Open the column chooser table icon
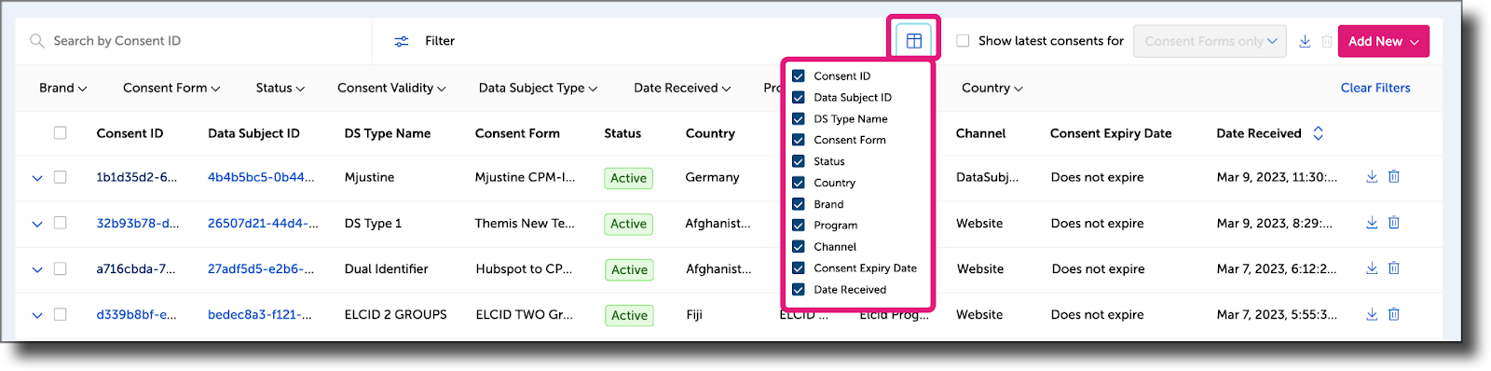Image resolution: width=1491 pixels, height=371 pixels. coord(913,40)
